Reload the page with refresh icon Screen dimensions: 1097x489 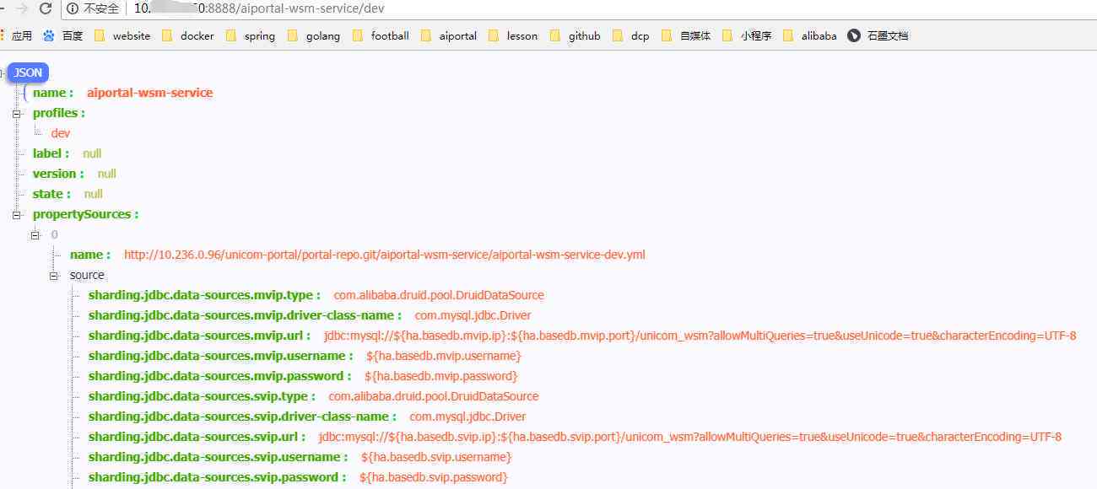pos(46,8)
